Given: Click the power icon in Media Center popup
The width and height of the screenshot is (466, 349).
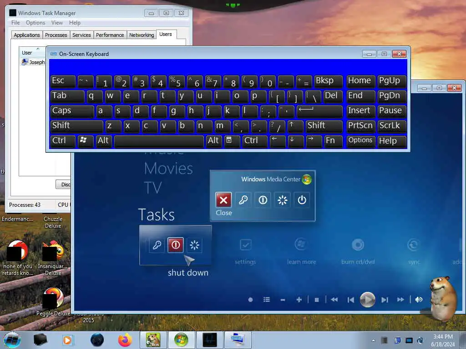Looking at the screenshot, I should coord(302,200).
